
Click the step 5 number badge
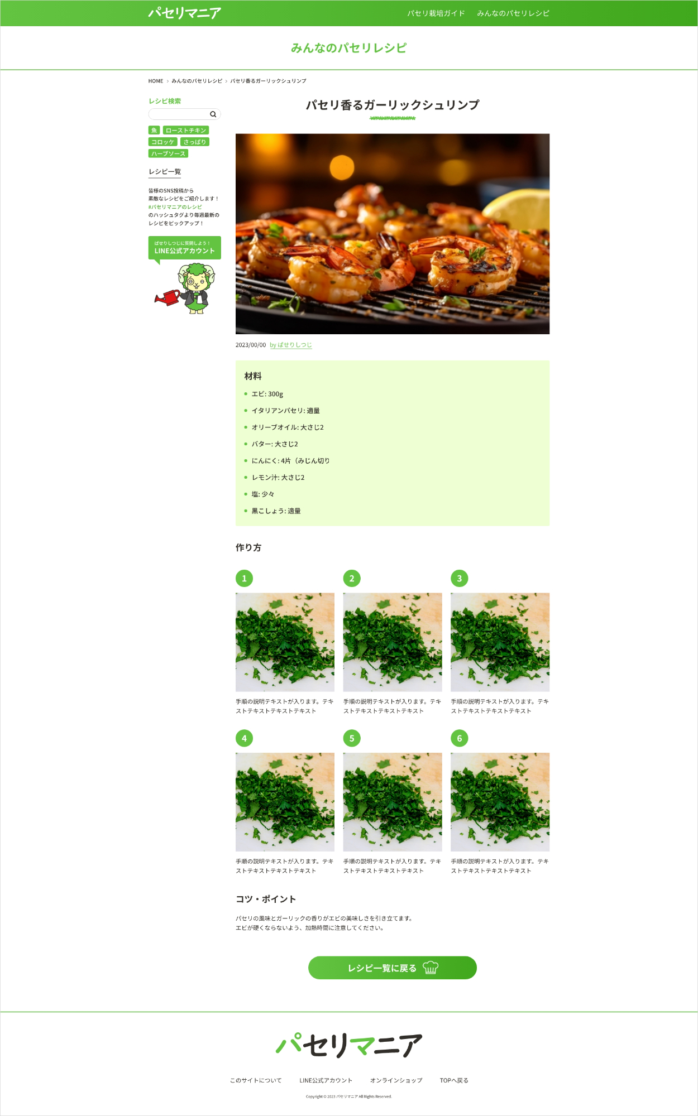coord(352,738)
